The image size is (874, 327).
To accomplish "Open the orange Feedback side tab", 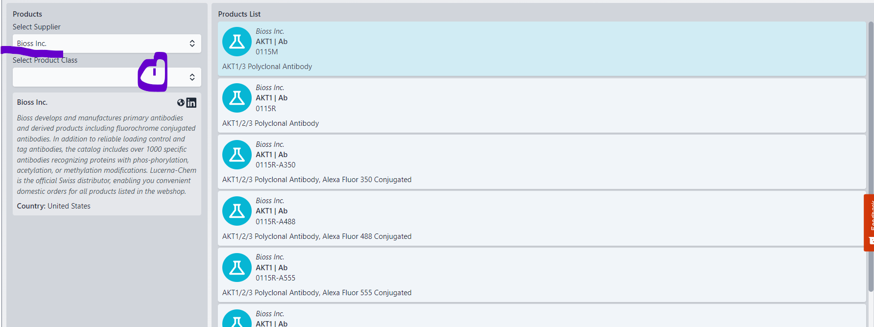I will pyautogui.click(x=869, y=223).
